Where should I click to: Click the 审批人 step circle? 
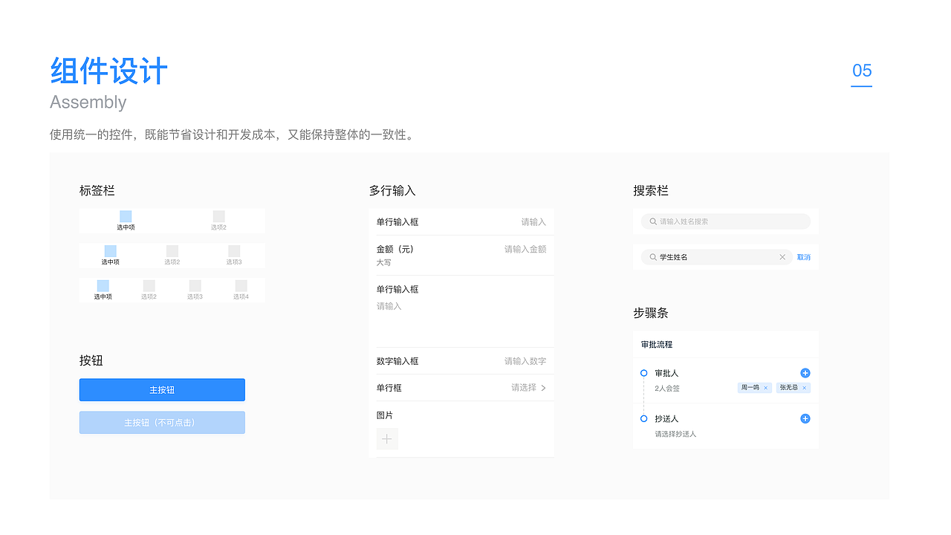tap(643, 372)
